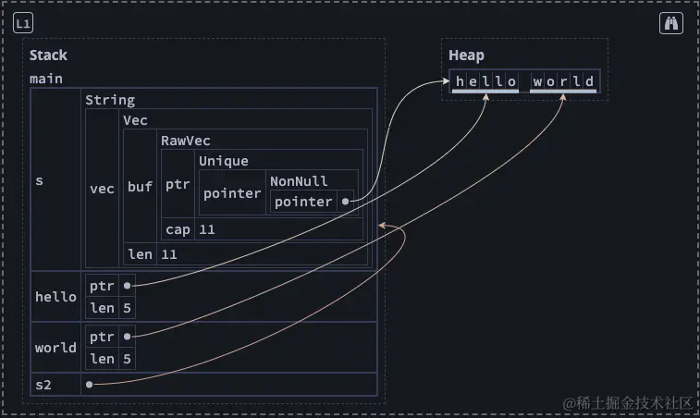The height and width of the screenshot is (418, 700).
Task: Click the String type label
Action: coord(110,100)
